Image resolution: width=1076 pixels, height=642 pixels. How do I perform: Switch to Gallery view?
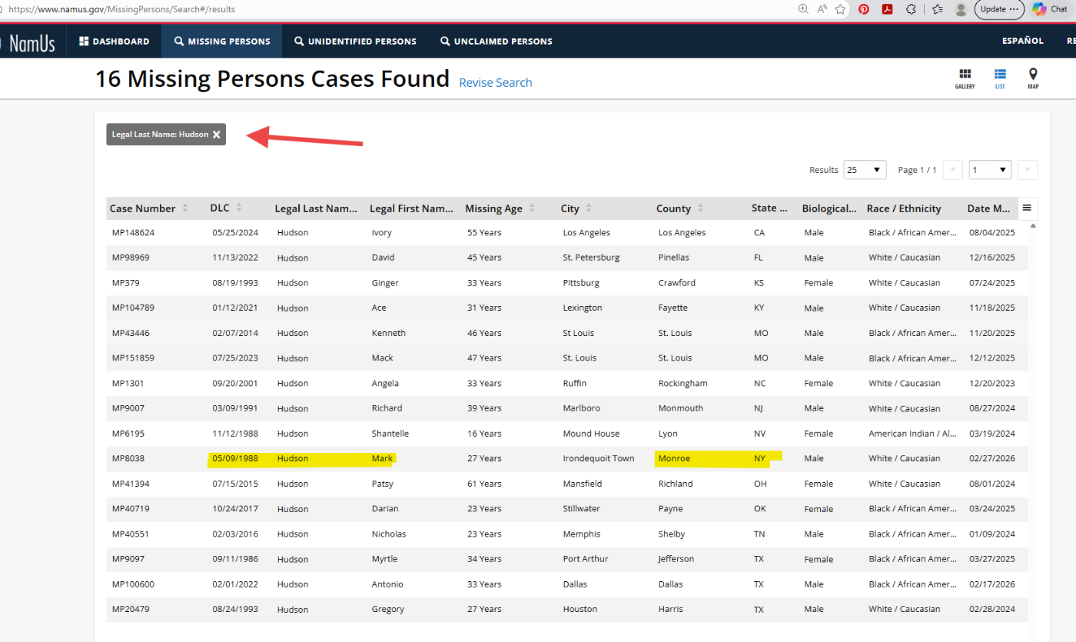[x=965, y=78]
